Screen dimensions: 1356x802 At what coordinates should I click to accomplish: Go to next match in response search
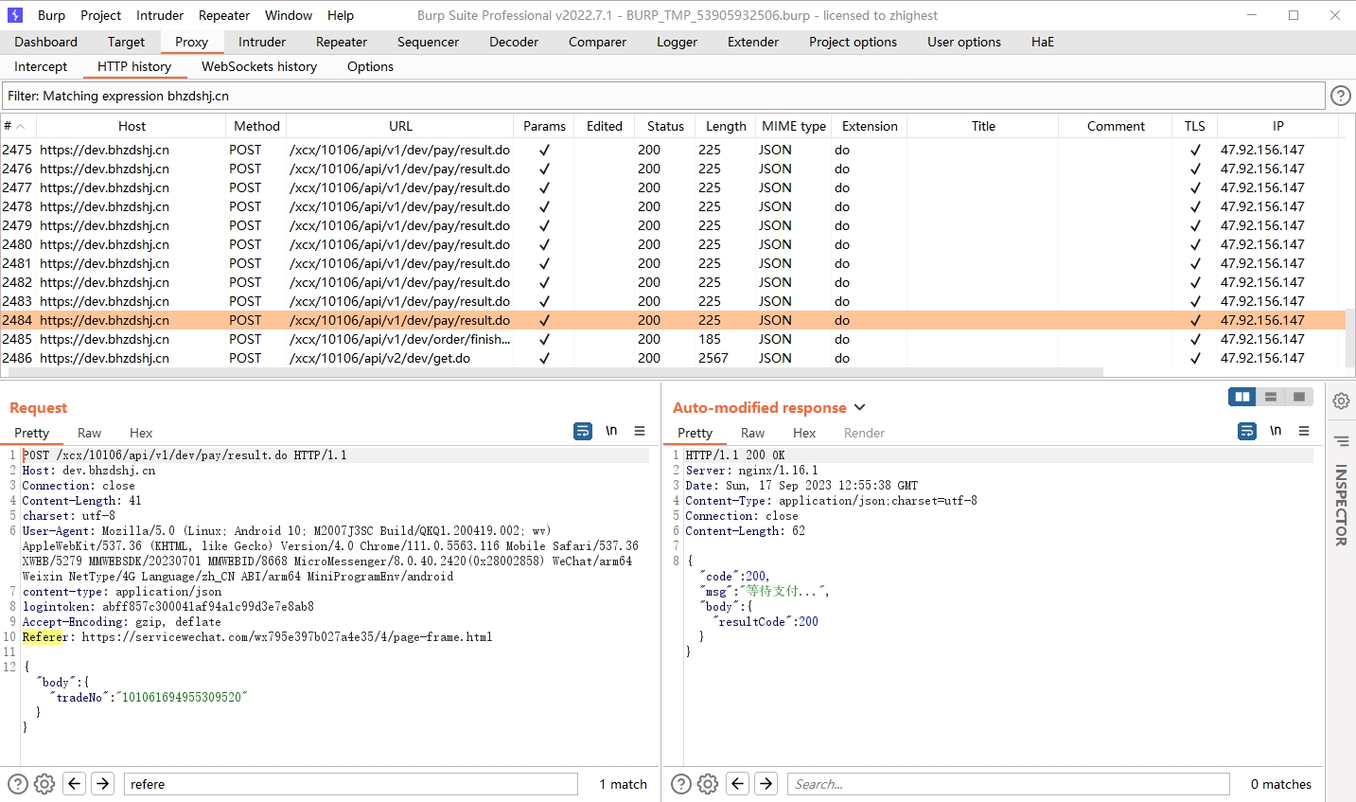pos(766,784)
